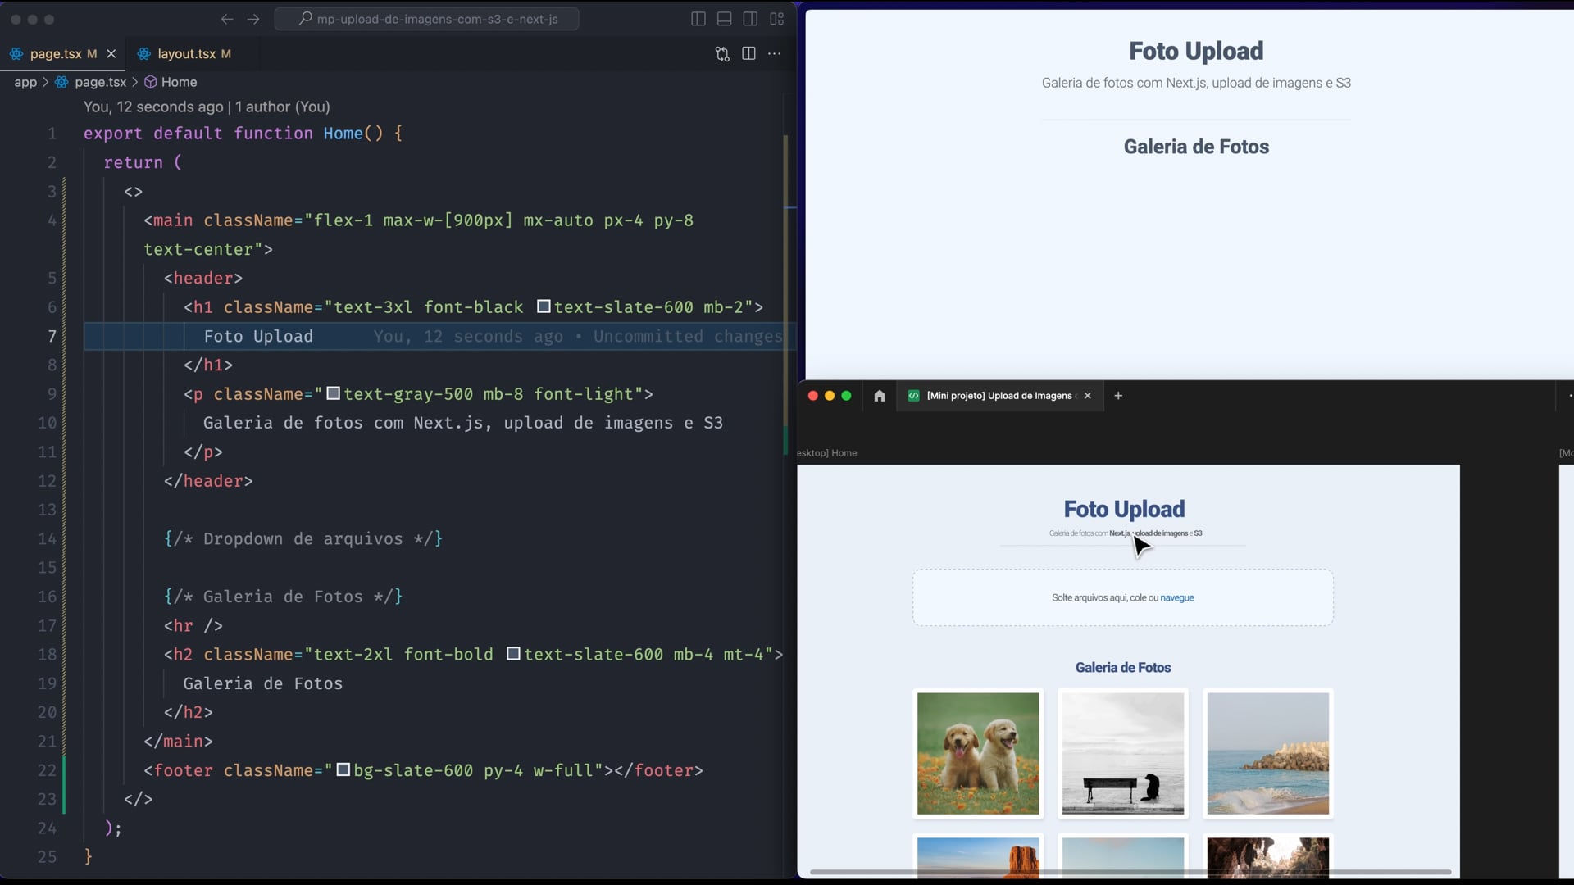The height and width of the screenshot is (885, 1574).
Task: Switch to the layout.tsx tab
Action: click(186, 54)
